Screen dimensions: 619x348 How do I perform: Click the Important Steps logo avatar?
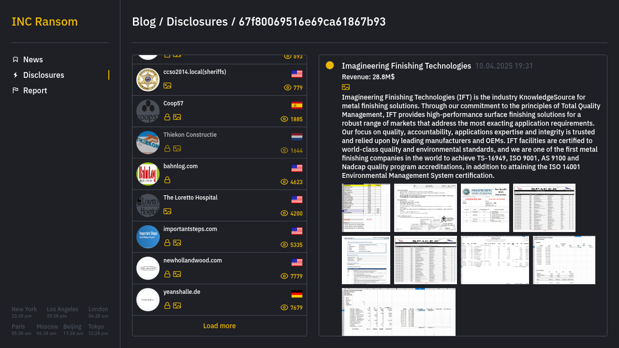point(148,237)
